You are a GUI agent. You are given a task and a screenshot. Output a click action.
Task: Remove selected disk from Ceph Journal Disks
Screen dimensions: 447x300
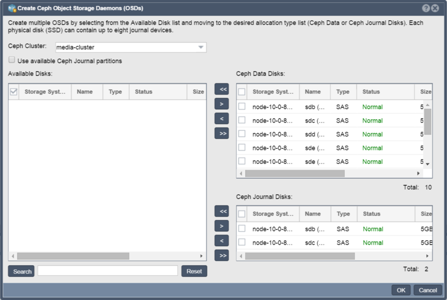(221, 241)
